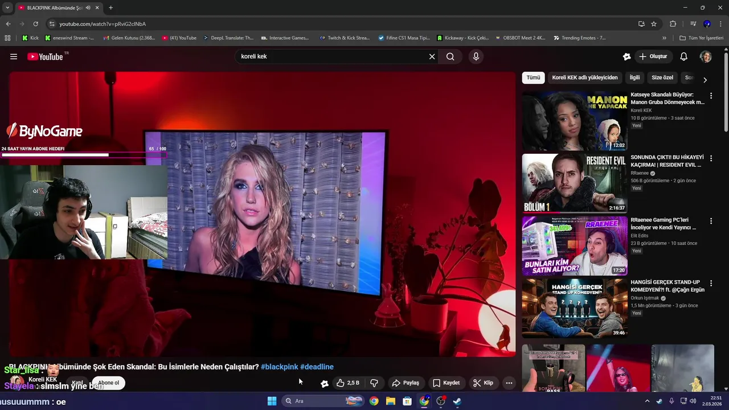Go to YouTube home via logo
Image resolution: width=729 pixels, height=410 pixels.
pyautogui.click(x=45, y=56)
